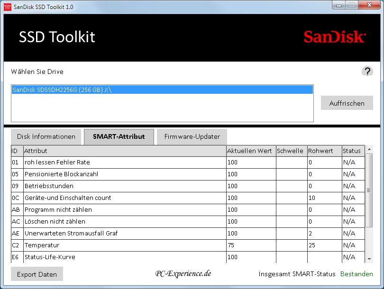Select the Status-Life-Kurve row

(188, 257)
